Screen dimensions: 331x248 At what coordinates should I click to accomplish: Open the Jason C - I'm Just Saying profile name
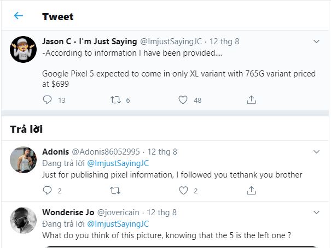click(x=90, y=42)
